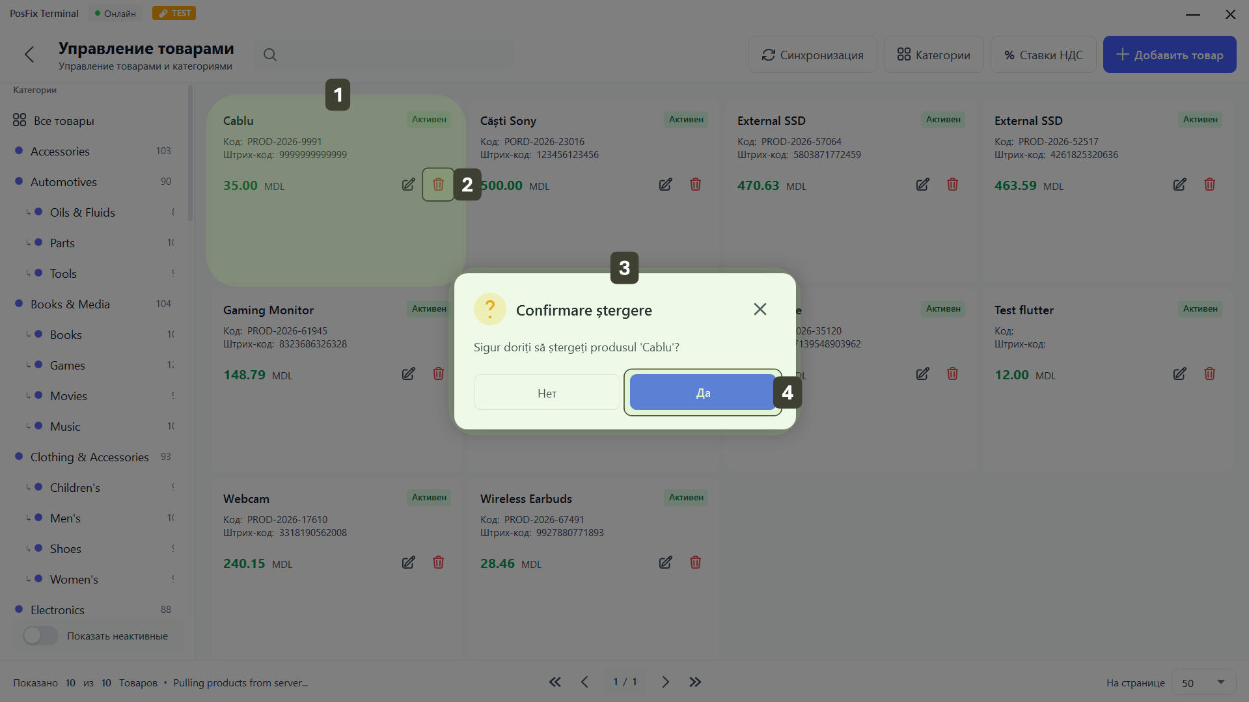Go to the last page
This screenshot has width=1249, height=702.
tap(695, 682)
